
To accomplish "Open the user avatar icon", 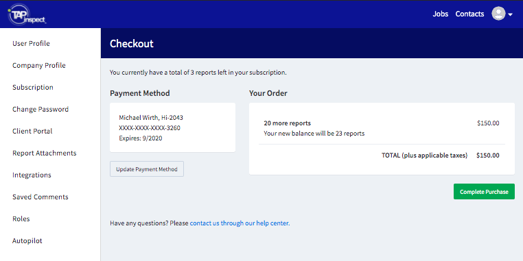I will (498, 14).
